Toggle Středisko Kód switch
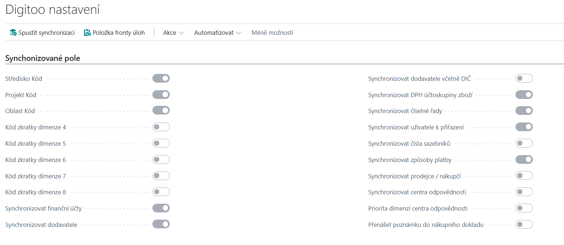 (x=161, y=78)
